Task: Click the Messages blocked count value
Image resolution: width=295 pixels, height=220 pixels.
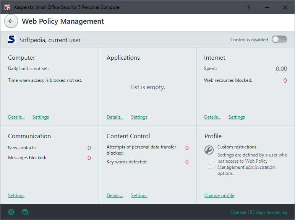Action: point(89,158)
